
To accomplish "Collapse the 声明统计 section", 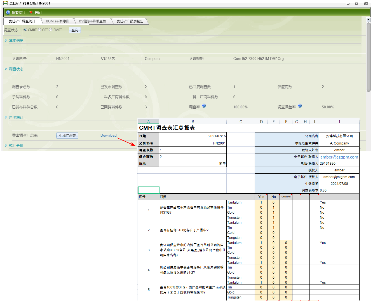I will [x=6, y=118].
